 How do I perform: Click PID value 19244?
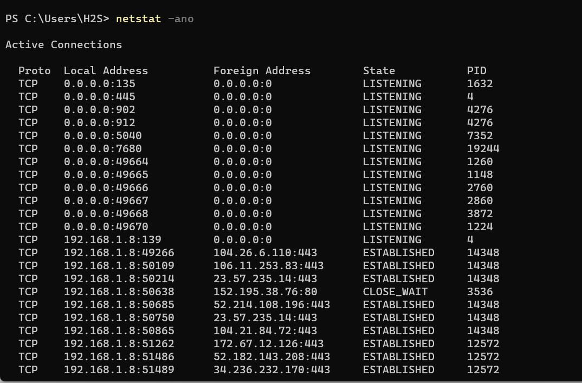483,148
